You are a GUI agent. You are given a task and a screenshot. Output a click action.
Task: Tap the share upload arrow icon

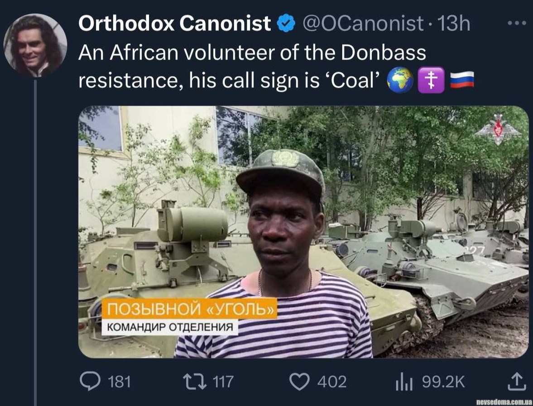(515, 382)
